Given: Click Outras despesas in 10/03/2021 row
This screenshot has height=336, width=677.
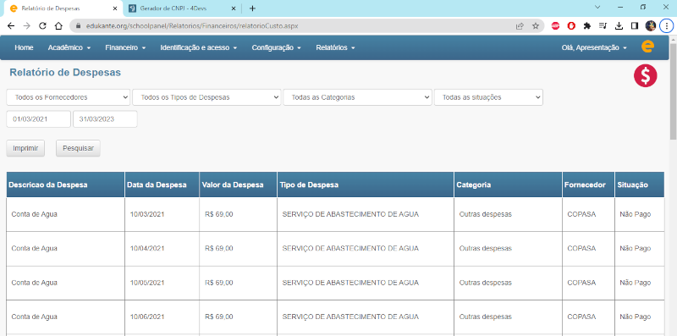Looking at the screenshot, I should point(485,214).
